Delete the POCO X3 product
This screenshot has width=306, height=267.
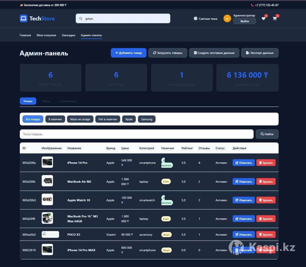click(266, 234)
